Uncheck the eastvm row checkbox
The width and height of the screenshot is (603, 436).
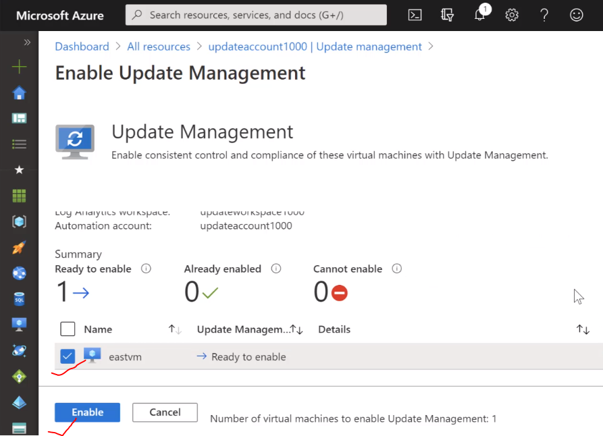(67, 356)
